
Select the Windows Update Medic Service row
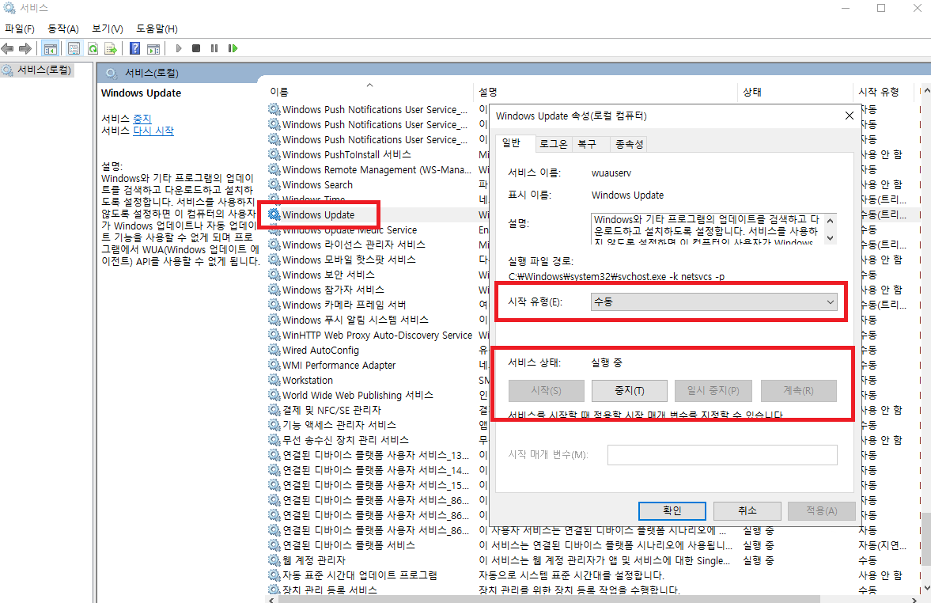click(349, 230)
